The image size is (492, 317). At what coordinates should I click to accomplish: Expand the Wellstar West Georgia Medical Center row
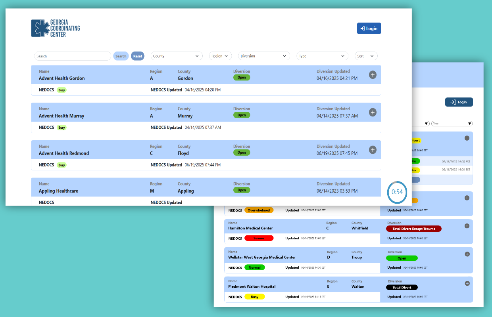point(467,254)
